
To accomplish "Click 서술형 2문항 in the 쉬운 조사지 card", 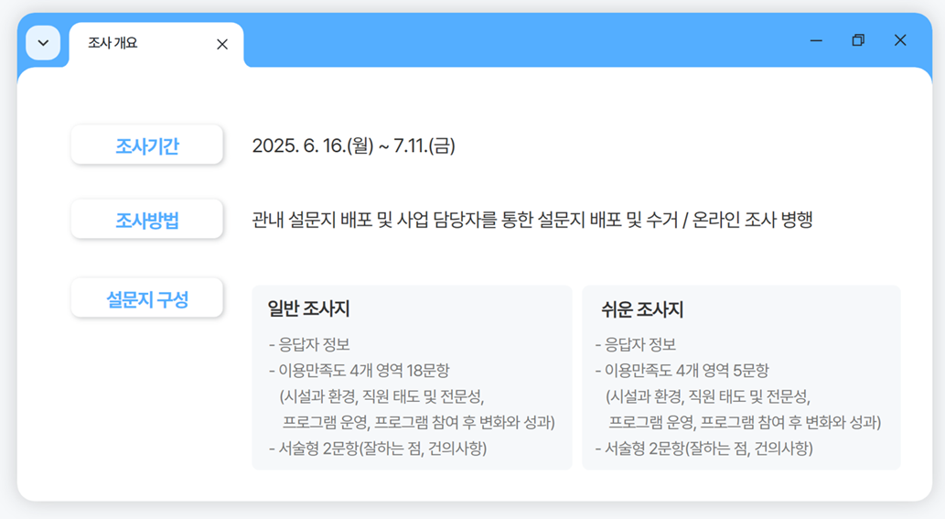I will (x=703, y=448).
